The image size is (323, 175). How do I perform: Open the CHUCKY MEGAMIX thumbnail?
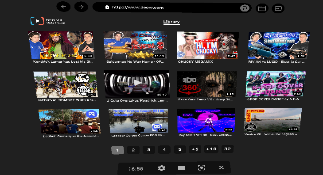pos(208,45)
